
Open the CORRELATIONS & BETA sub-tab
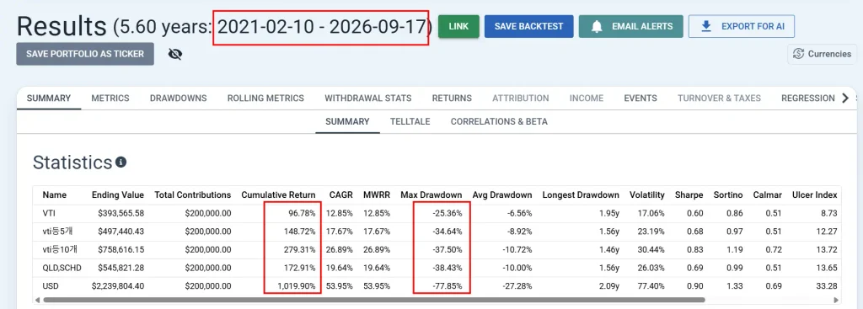click(x=499, y=121)
